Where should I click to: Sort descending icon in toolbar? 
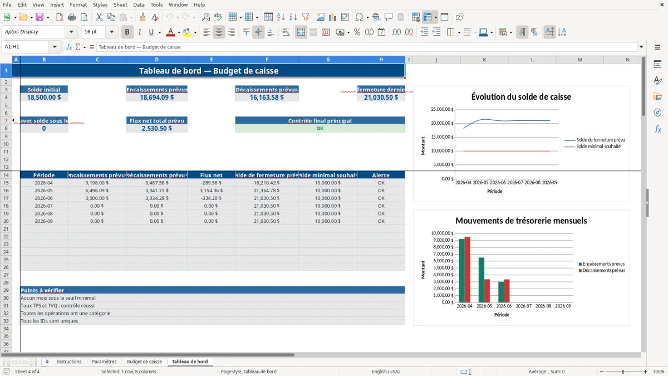(x=293, y=17)
